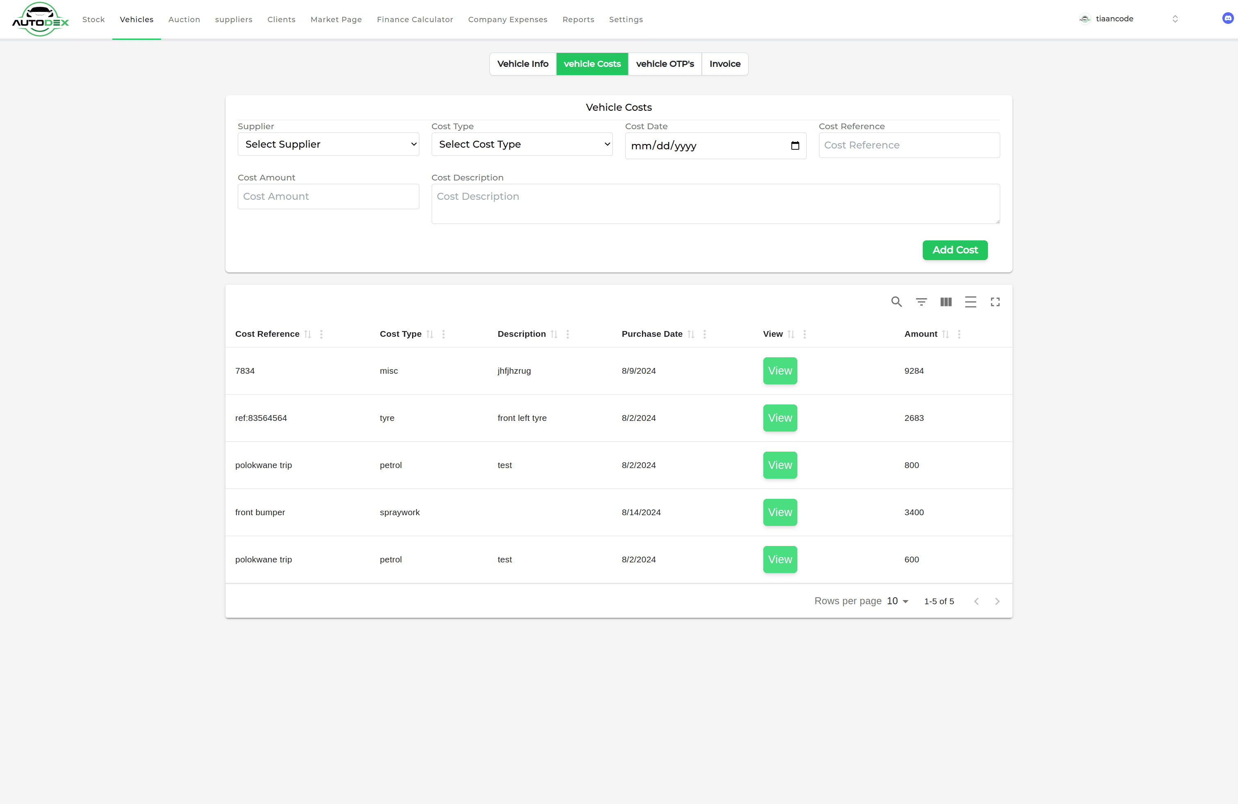
Task: View the front left tyre cost
Action: point(780,418)
